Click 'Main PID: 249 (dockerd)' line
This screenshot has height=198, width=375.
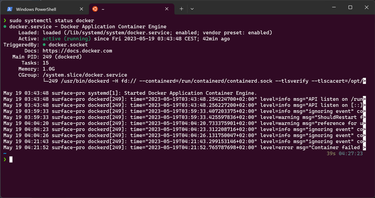click(47, 57)
